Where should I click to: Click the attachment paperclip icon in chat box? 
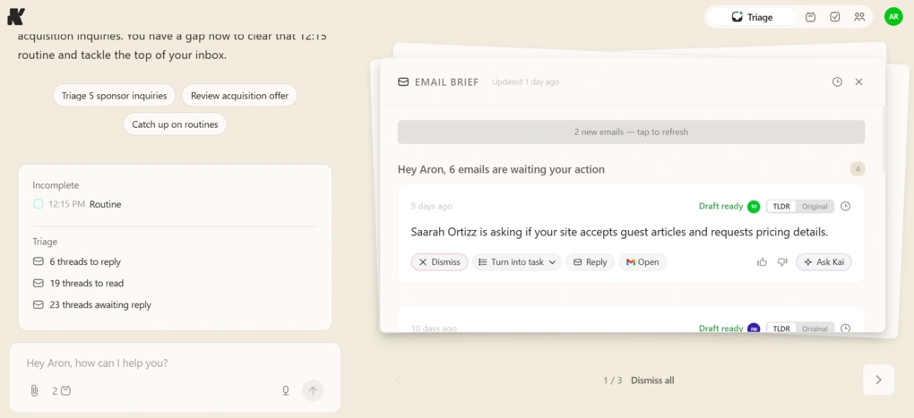click(34, 390)
